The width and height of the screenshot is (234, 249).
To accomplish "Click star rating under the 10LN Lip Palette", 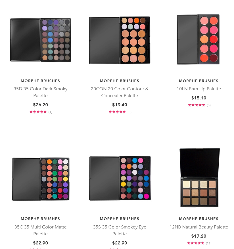I will point(196,105).
